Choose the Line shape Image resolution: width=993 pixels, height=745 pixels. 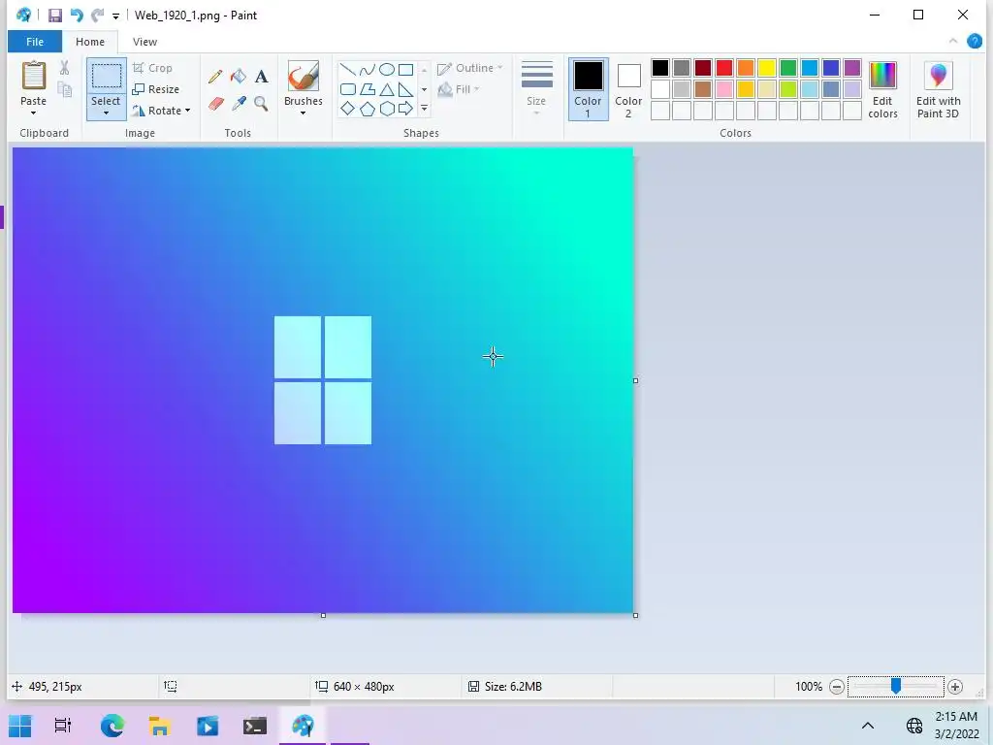347,70
